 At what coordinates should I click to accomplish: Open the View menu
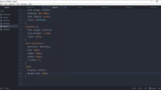tap(6, 4)
